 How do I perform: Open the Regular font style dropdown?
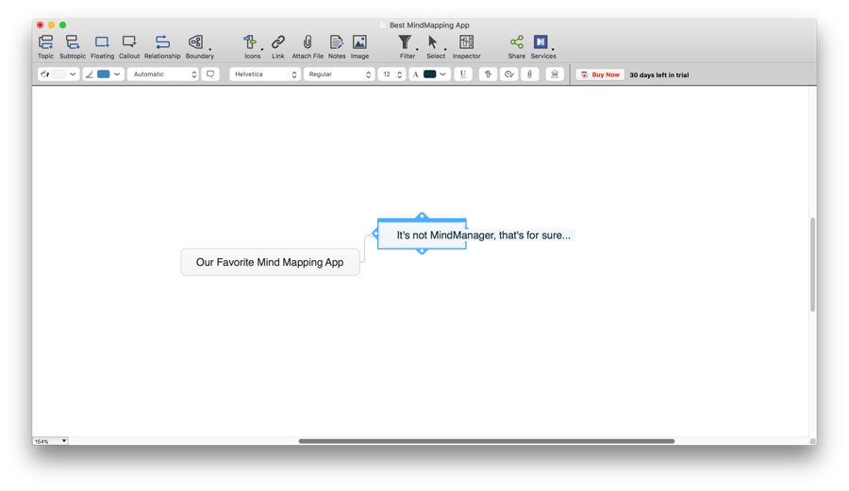click(x=339, y=74)
